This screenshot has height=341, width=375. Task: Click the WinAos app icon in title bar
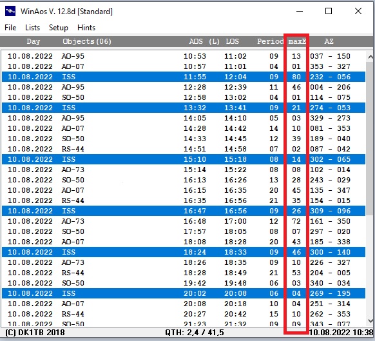coord(10,11)
